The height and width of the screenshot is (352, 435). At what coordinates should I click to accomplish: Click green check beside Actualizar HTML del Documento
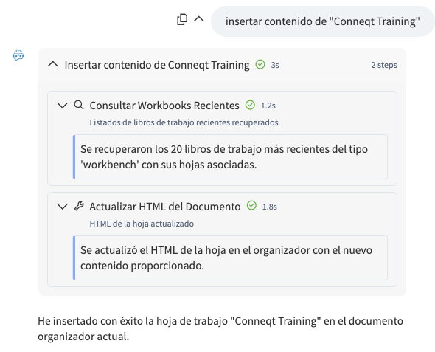[x=251, y=206]
